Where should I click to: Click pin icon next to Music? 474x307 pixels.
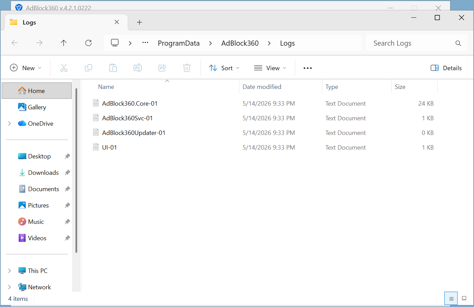tap(67, 221)
